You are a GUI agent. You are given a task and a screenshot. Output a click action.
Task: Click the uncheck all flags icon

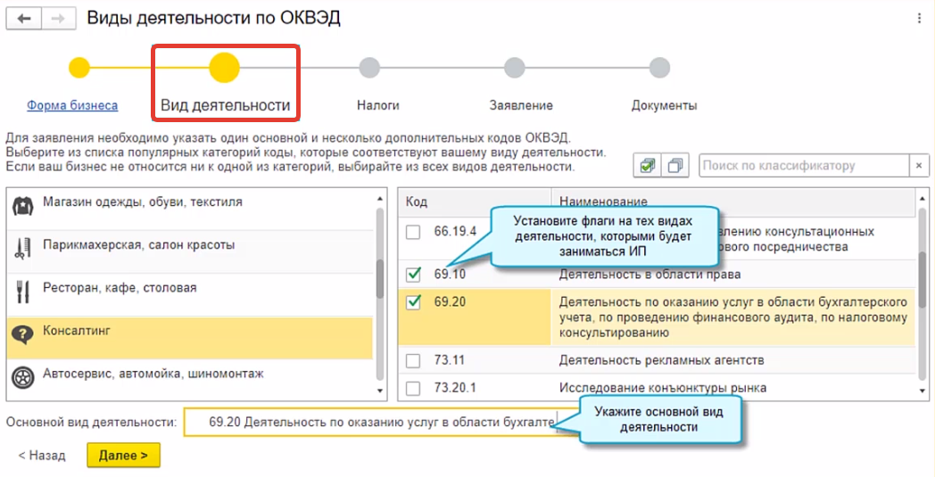(x=675, y=165)
